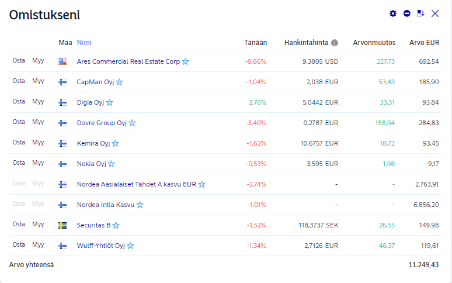
Task: Sort holdings by Tänään column header
Action: pos(255,43)
